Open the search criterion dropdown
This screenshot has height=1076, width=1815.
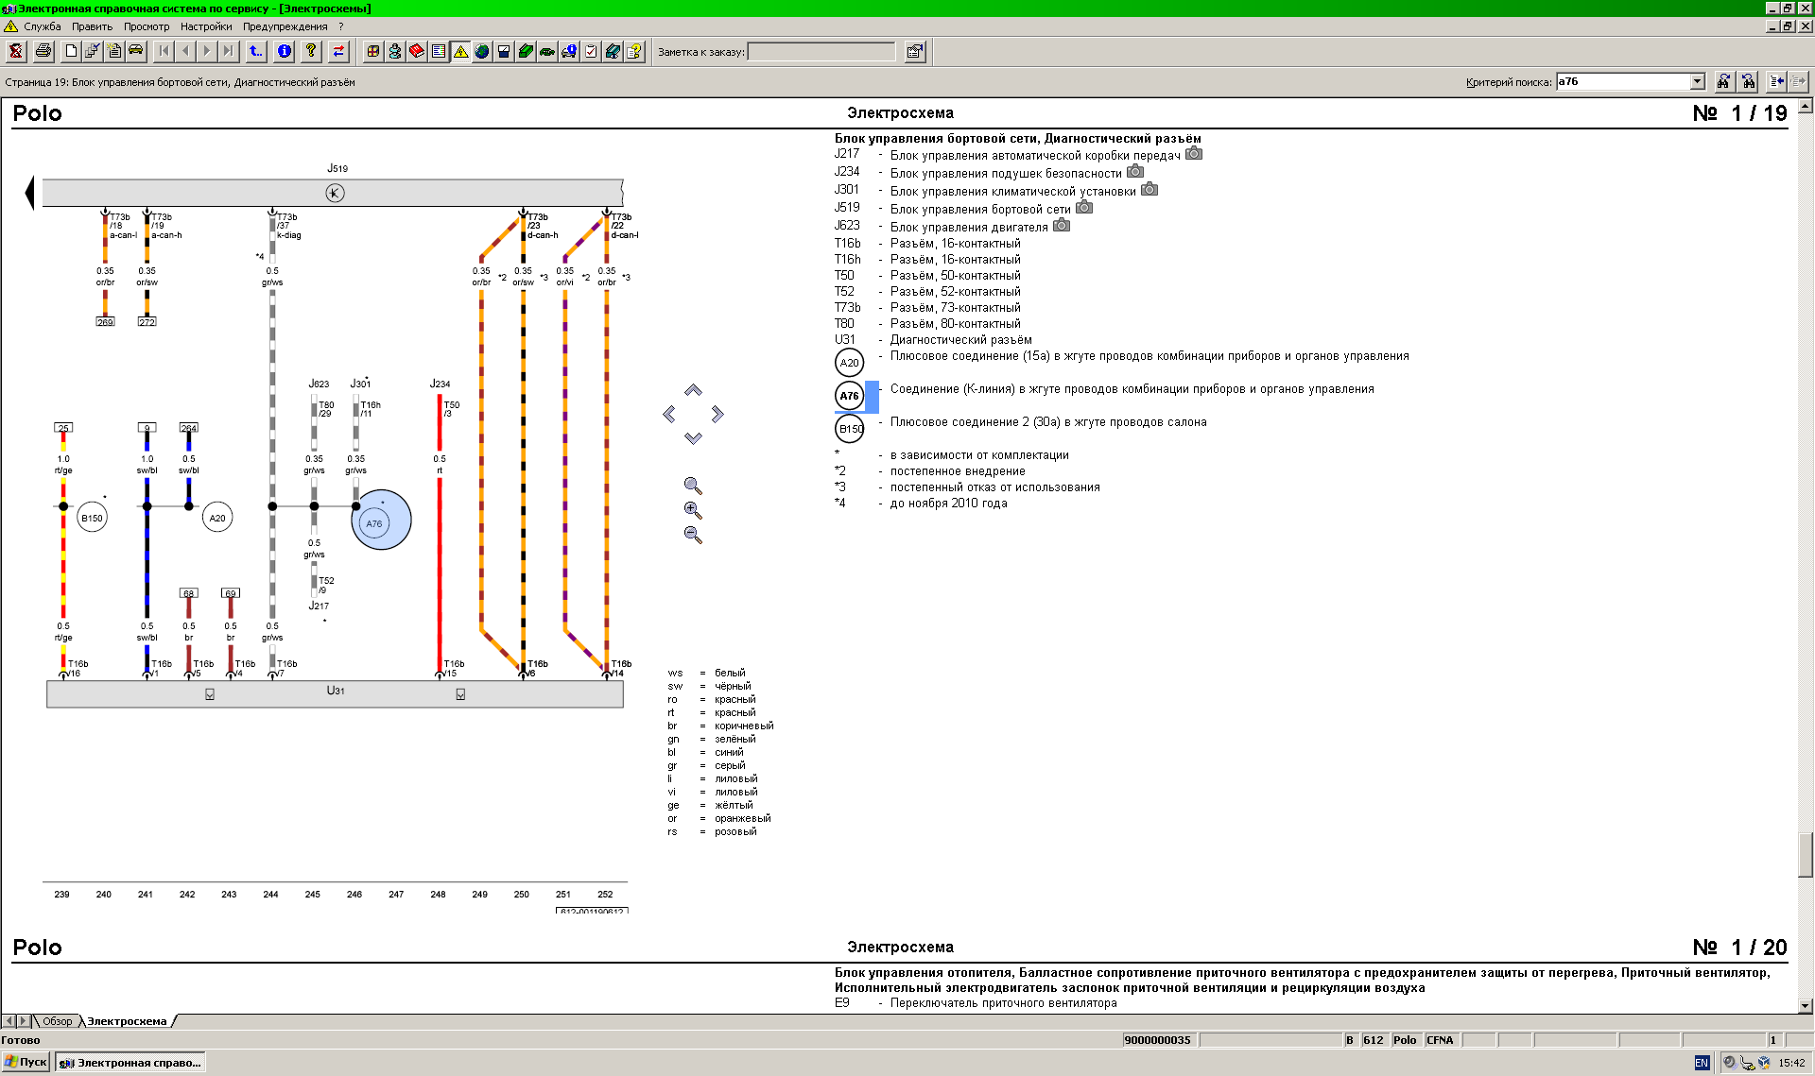(1697, 82)
